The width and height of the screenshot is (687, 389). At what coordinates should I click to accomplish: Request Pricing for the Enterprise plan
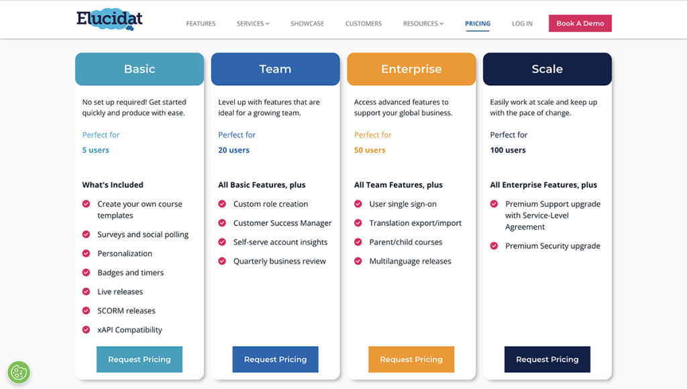click(x=411, y=359)
